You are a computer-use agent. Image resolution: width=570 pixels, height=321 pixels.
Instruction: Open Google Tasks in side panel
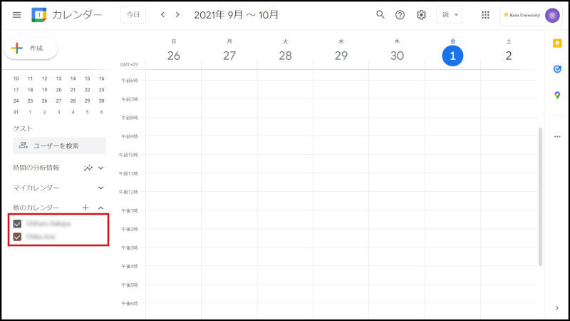pyautogui.click(x=557, y=69)
